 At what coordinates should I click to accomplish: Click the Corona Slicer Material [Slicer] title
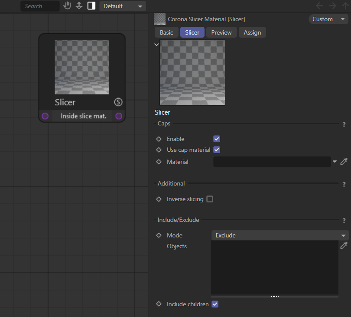pyautogui.click(x=206, y=19)
